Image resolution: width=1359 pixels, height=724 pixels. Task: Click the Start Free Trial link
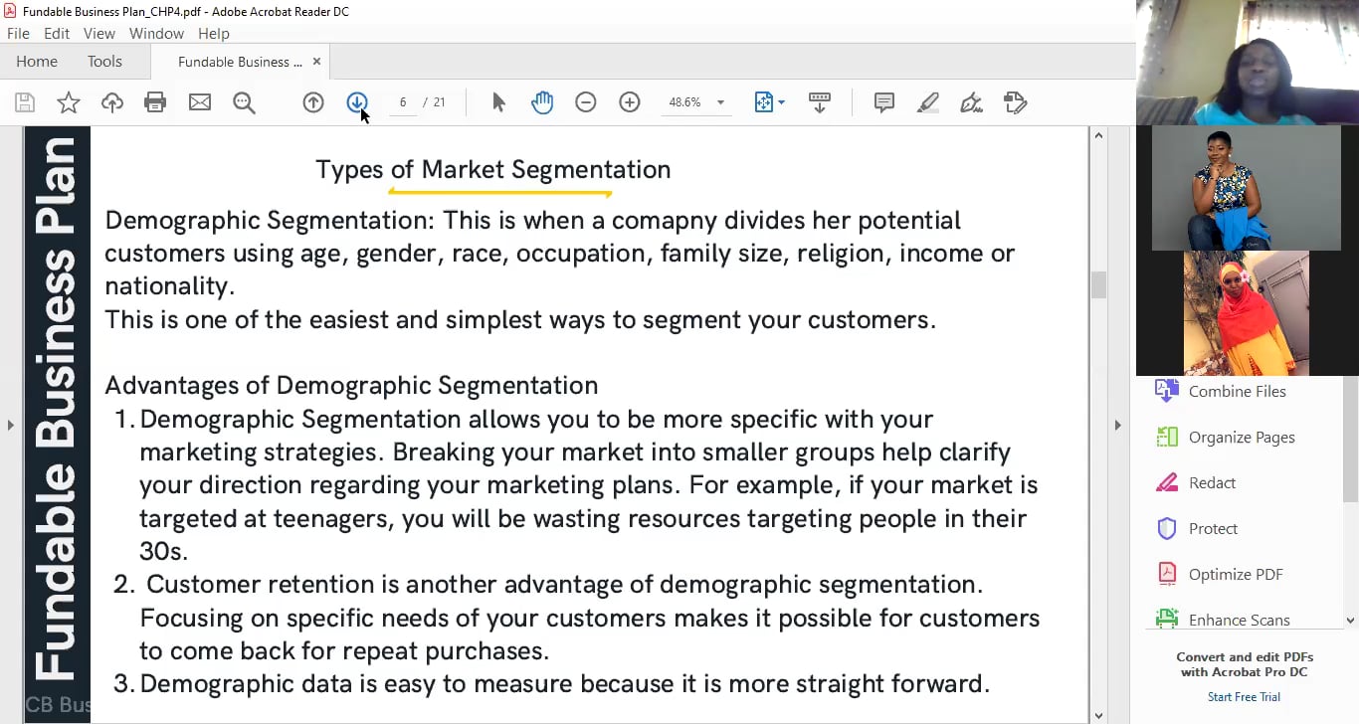(1244, 697)
